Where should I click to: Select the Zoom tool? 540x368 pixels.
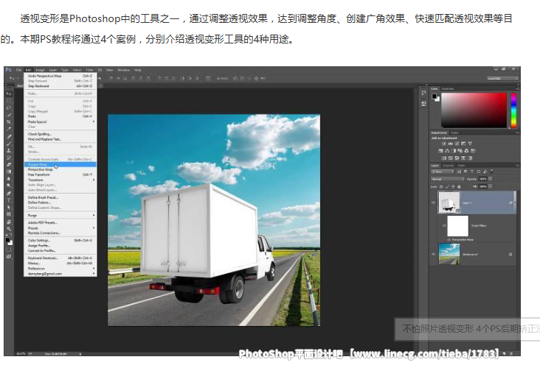click(9, 228)
